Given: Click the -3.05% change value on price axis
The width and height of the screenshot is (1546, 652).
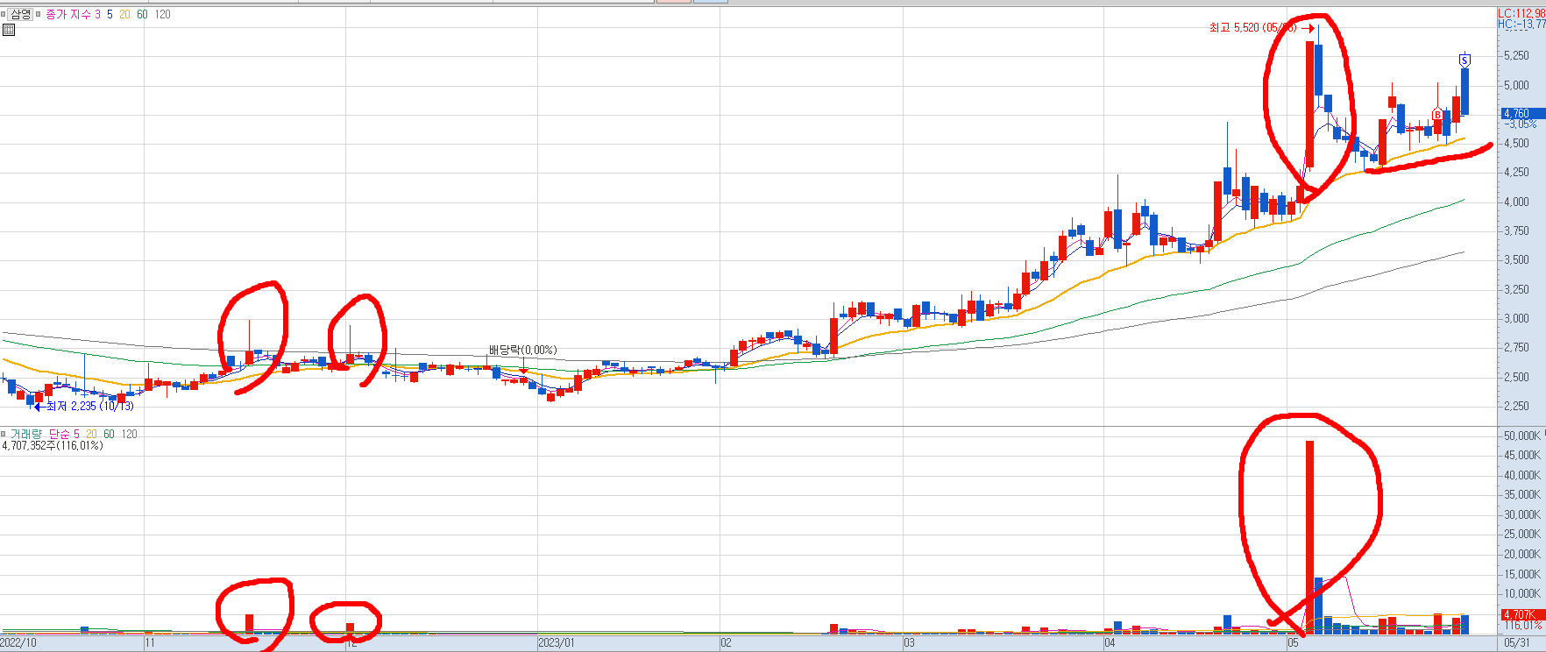Looking at the screenshot, I should [x=1520, y=124].
